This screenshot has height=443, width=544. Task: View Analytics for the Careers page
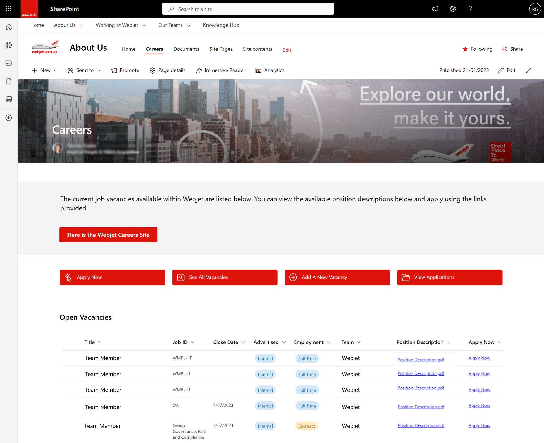click(270, 70)
